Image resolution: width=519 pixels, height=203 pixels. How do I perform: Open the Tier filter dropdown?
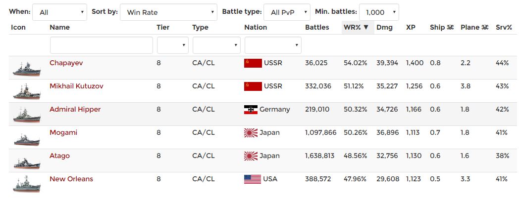(172, 45)
